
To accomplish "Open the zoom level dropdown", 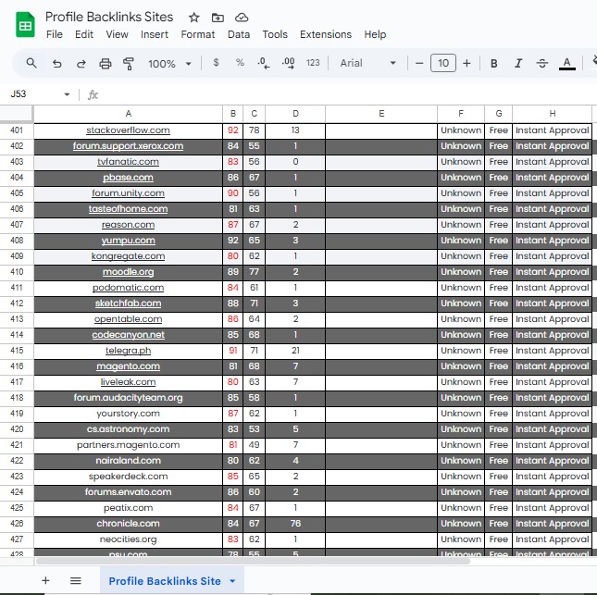I will pyautogui.click(x=169, y=63).
